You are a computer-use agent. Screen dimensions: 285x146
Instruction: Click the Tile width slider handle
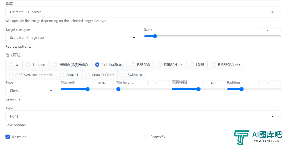coord(88,89)
